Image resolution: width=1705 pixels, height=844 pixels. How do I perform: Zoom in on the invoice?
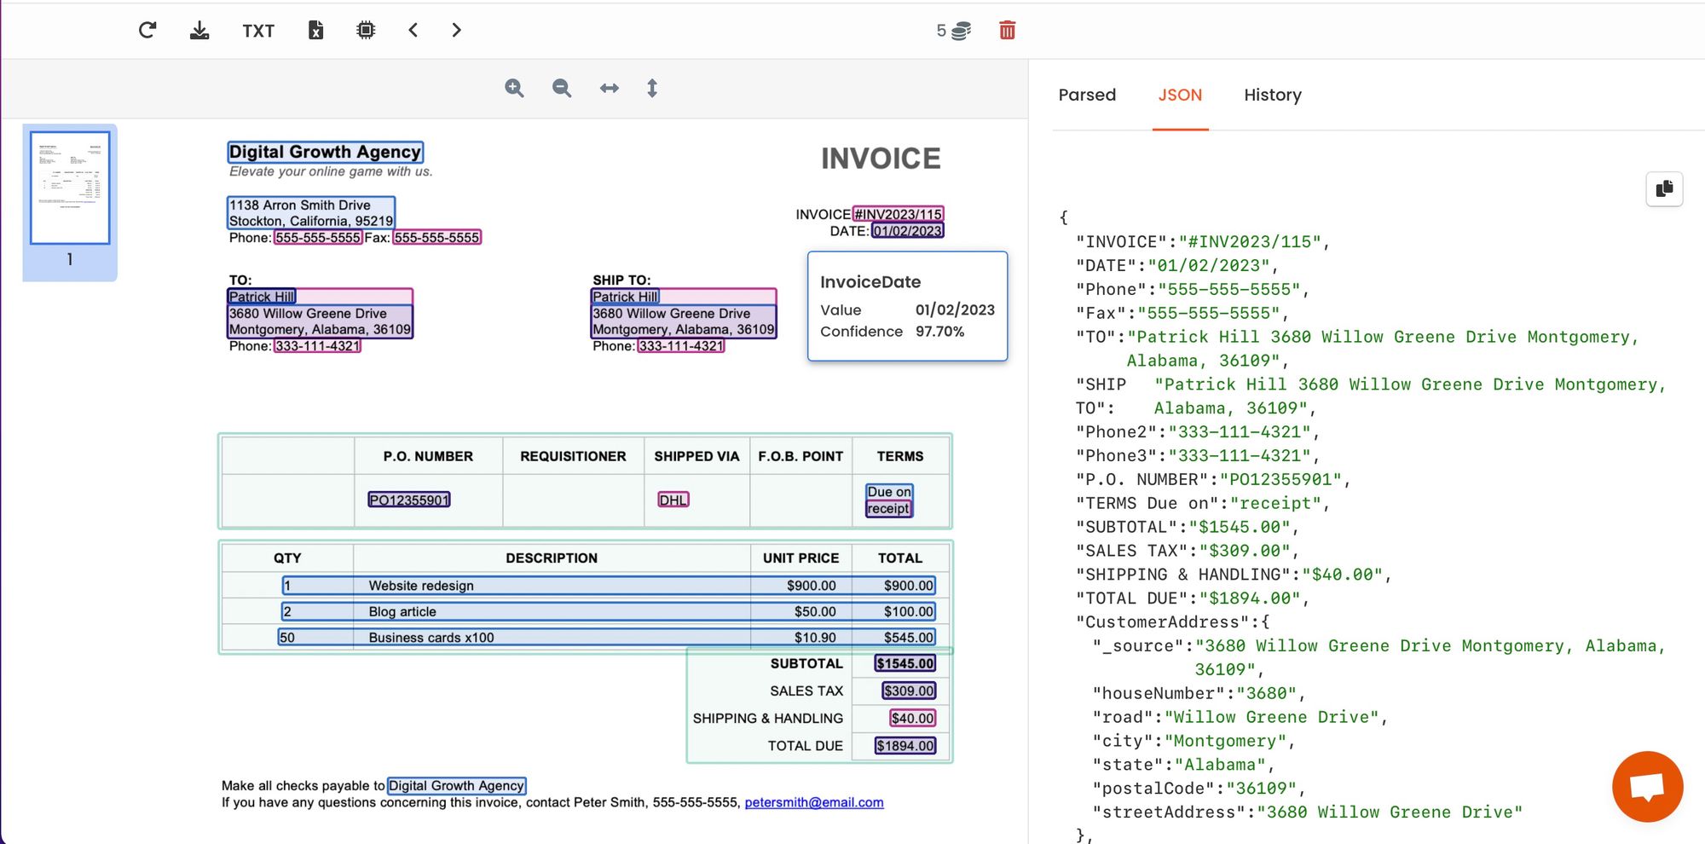click(514, 88)
